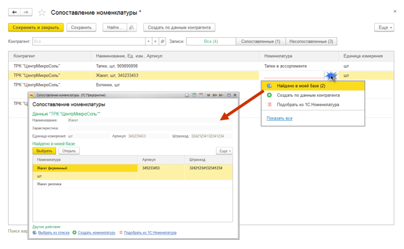Go back with the left arrow button

(14, 13)
